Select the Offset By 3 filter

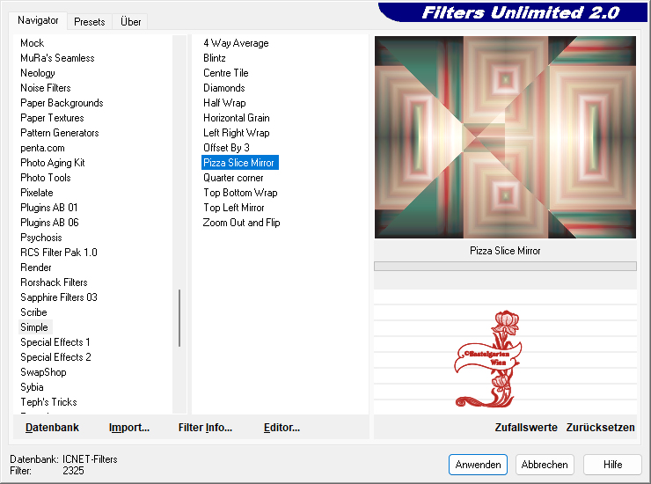[226, 148]
